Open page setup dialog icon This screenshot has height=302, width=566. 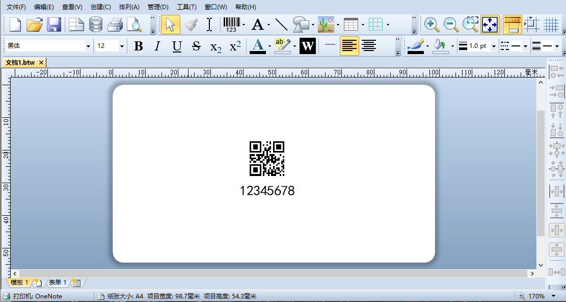[76, 24]
